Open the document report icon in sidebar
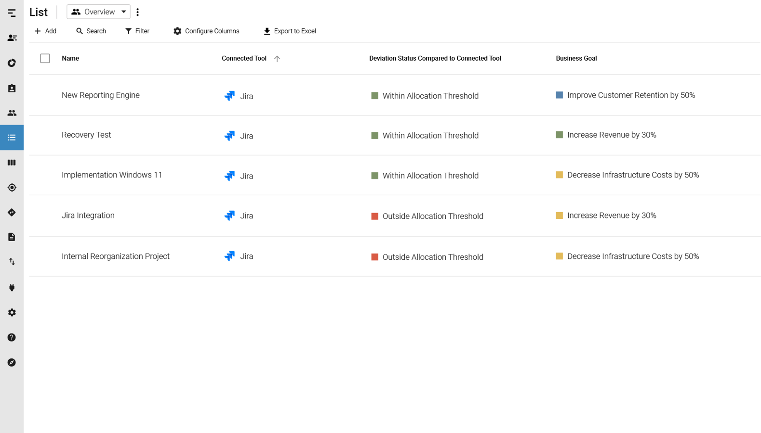 coord(12,237)
